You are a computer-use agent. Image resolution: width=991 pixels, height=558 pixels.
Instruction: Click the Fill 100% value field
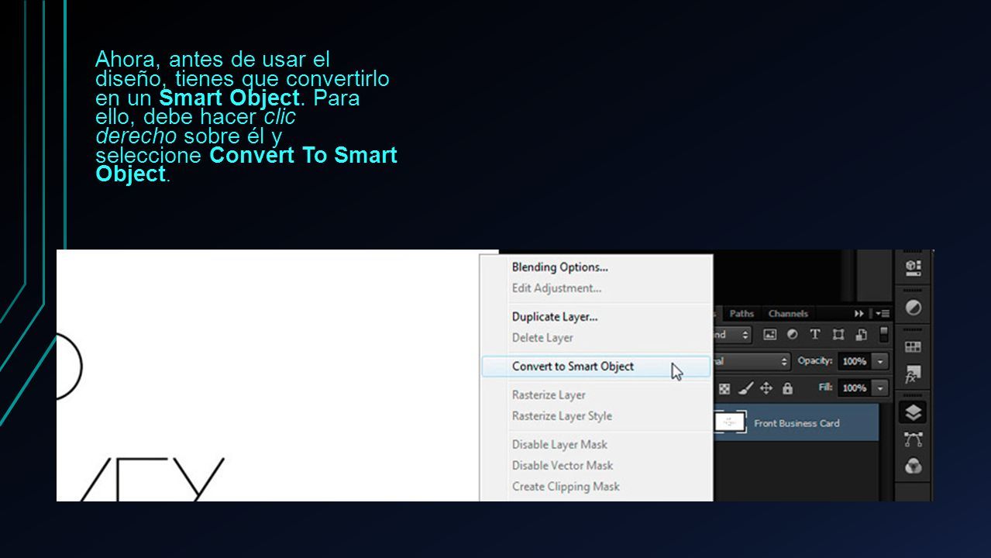pyautogui.click(x=855, y=387)
